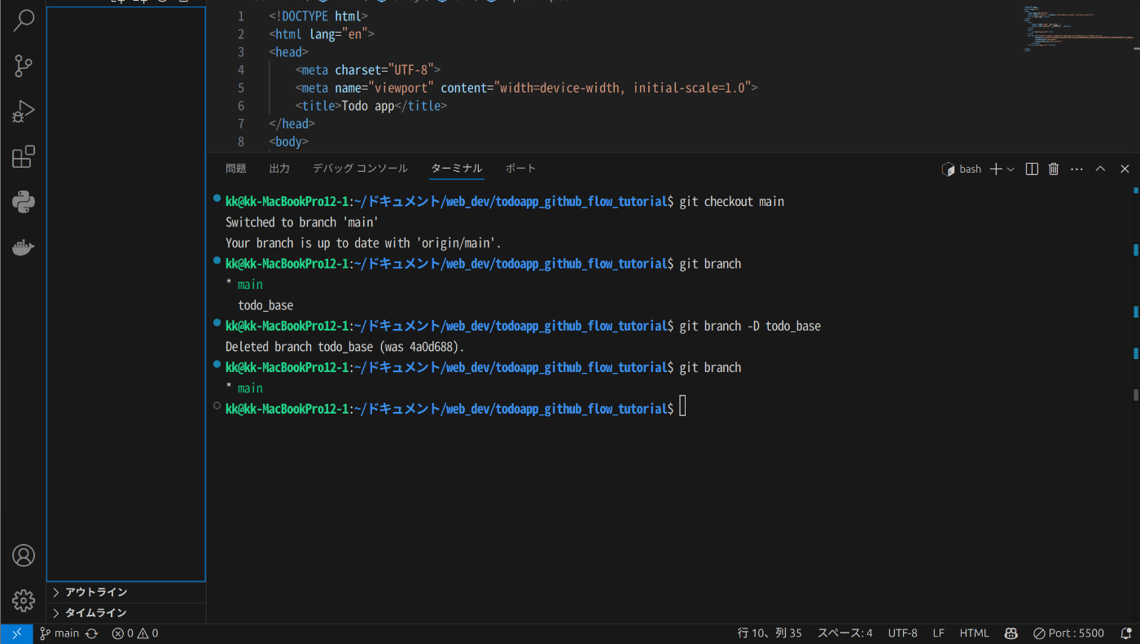Click the 'Switched to branch' output line
The height and width of the screenshot is (644, 1140).
click(302, 222)
